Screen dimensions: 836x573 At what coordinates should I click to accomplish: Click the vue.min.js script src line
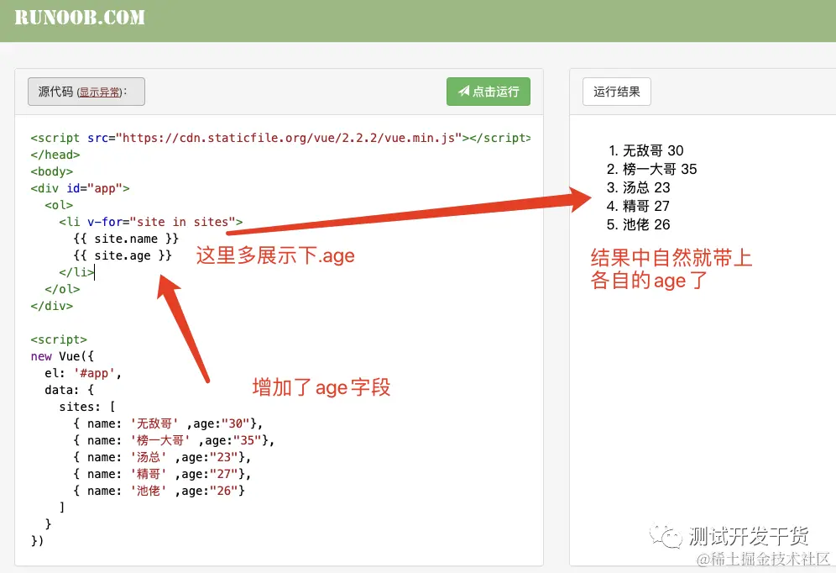[281, 138]
